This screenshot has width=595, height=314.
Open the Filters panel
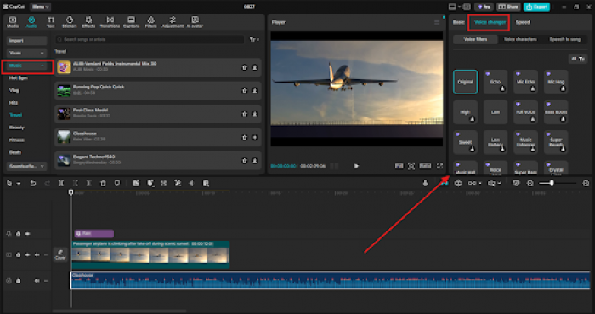click(x=150, y=22)
